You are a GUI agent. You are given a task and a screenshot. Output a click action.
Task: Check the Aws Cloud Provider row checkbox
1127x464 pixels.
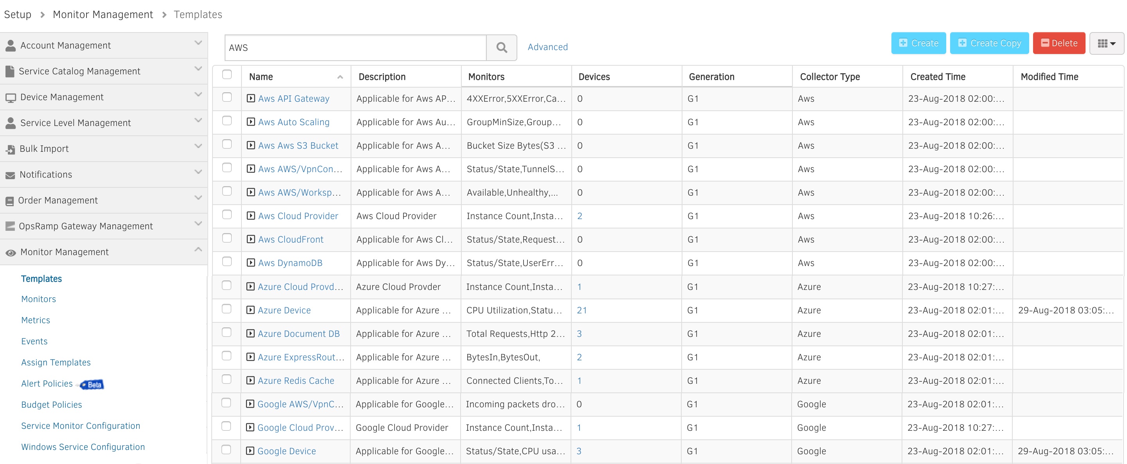(227, 215)
